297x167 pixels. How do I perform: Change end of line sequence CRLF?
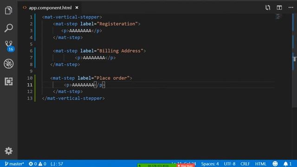coord(245,164)
